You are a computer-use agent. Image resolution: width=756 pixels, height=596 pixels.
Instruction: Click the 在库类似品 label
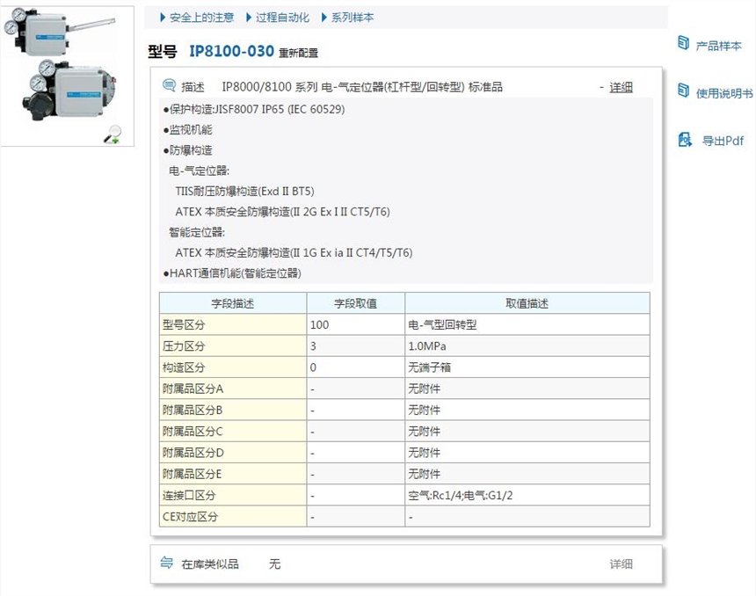click(210, 563)
